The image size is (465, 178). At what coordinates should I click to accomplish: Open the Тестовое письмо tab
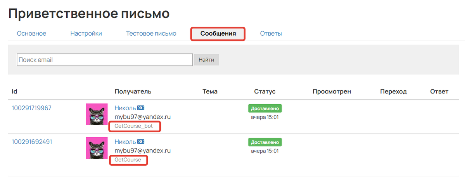click(151, 33)
